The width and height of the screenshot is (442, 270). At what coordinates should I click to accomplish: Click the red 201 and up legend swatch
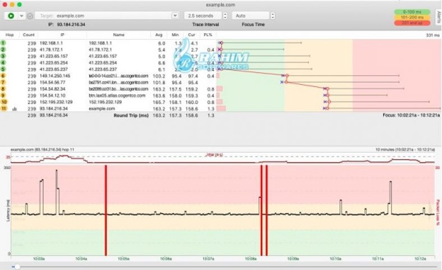coord(412,23)
